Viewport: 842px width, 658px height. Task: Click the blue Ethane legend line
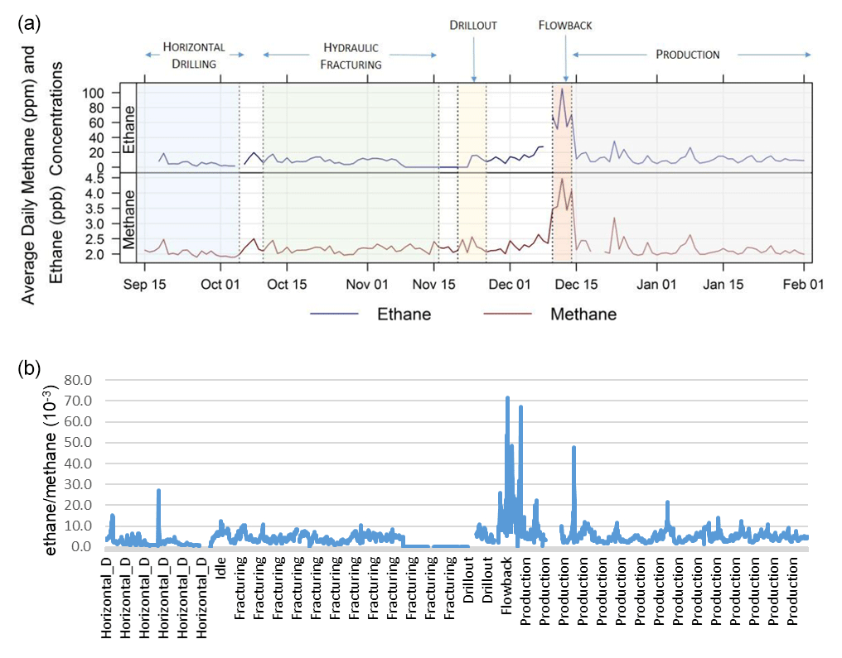coord(334,314)
